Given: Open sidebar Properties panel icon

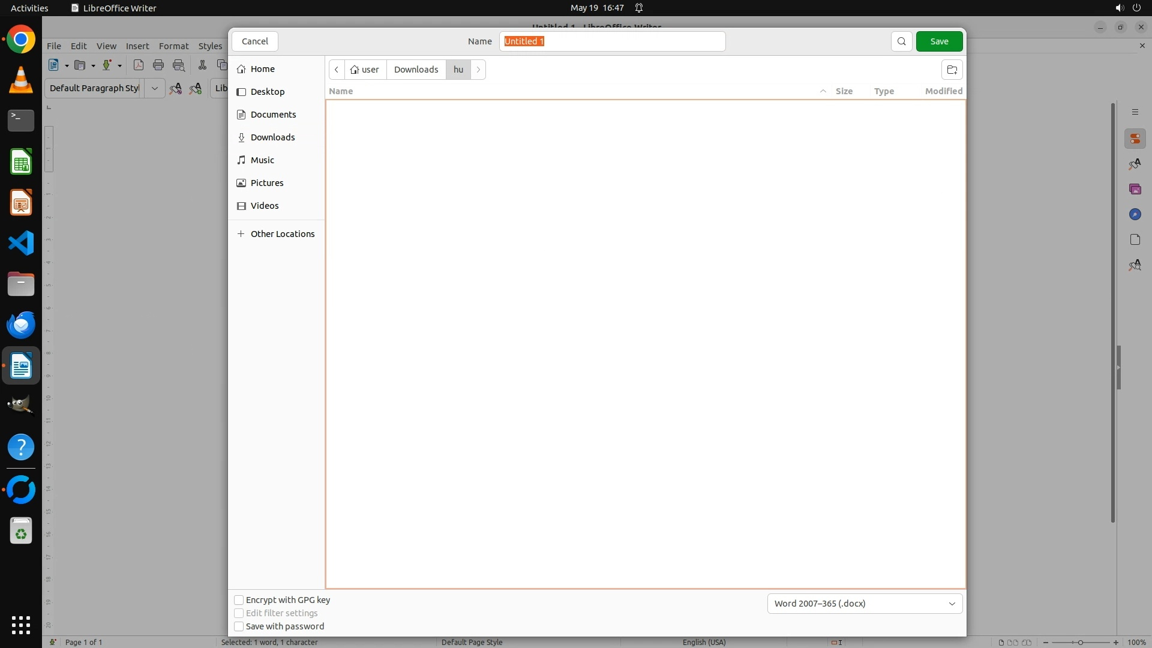Looking at the screenshot, I should [1135, 139].
